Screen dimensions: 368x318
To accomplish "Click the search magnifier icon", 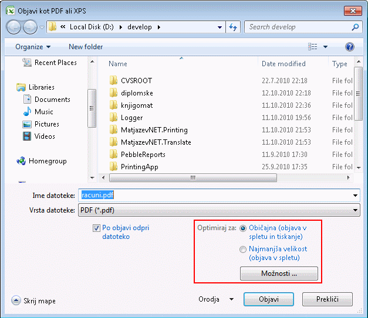I will coord(355,27).
